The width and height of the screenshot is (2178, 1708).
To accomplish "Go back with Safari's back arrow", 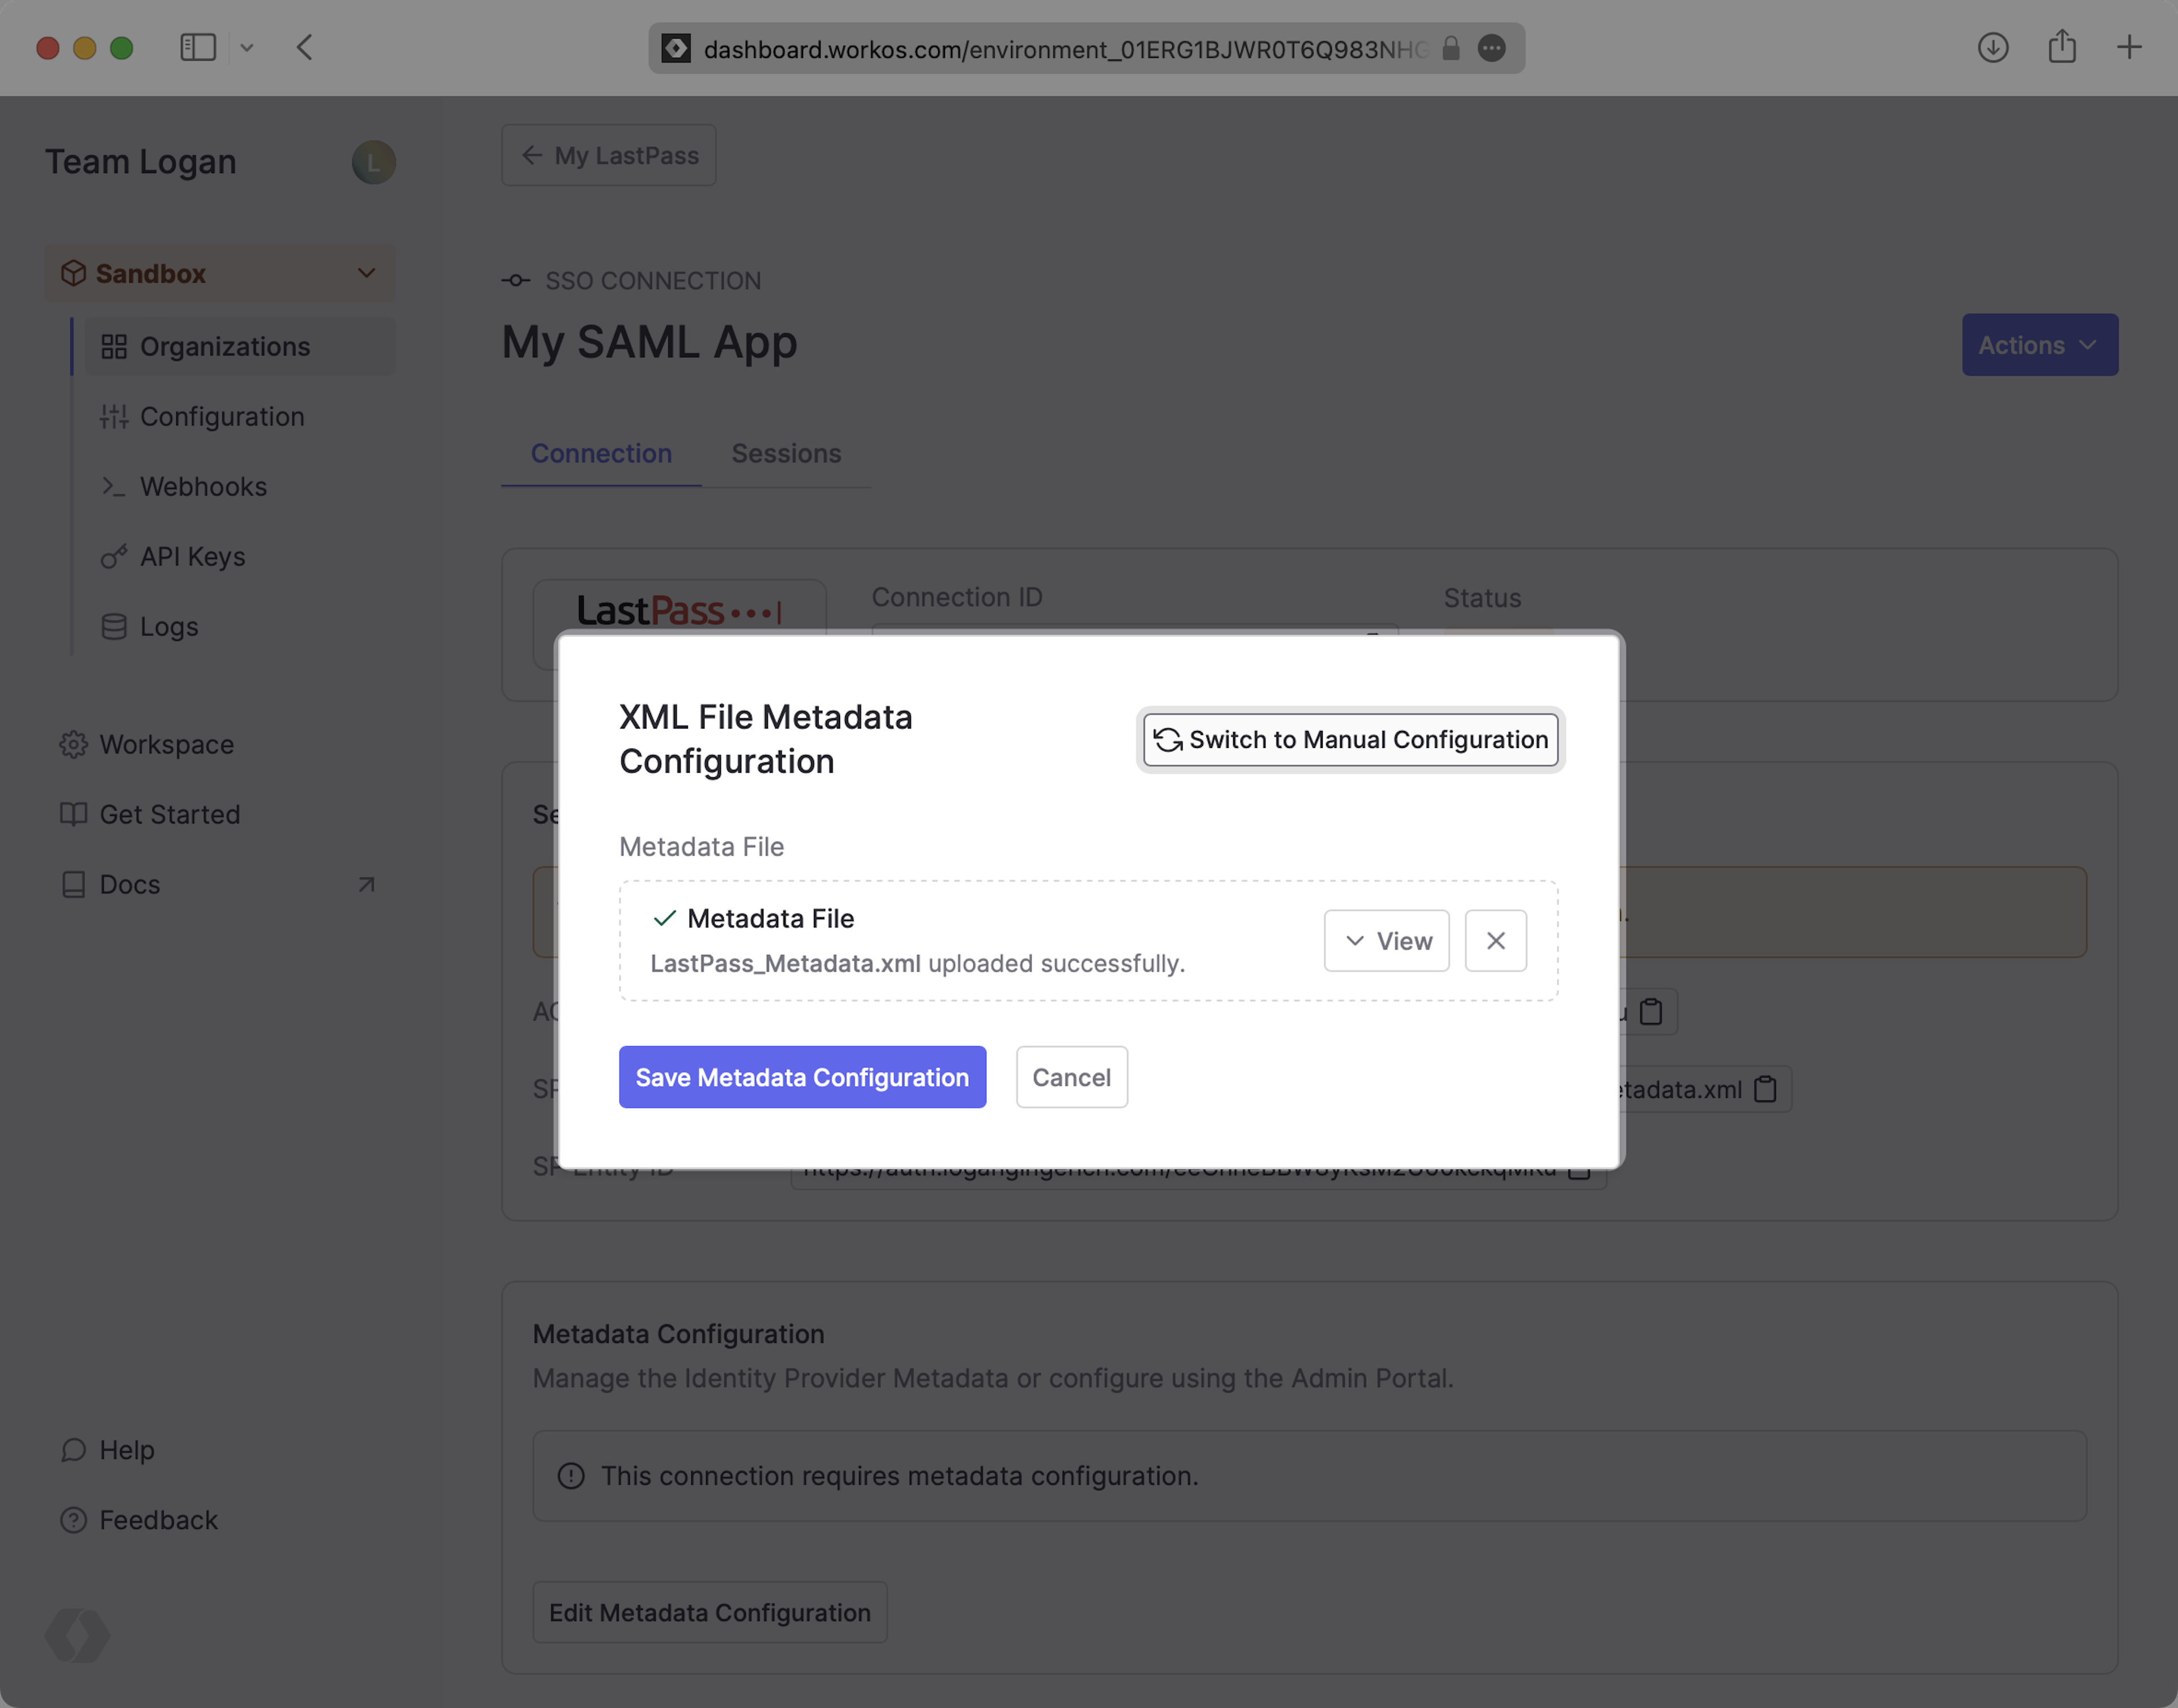I will pyautogui.click(x=305, y=47).
